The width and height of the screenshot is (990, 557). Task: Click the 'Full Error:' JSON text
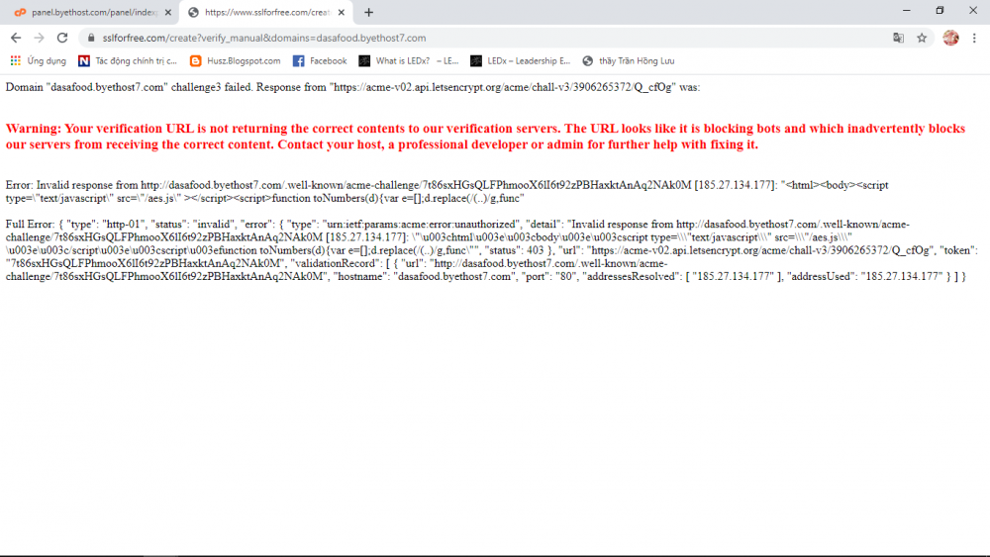pos(492,249)
